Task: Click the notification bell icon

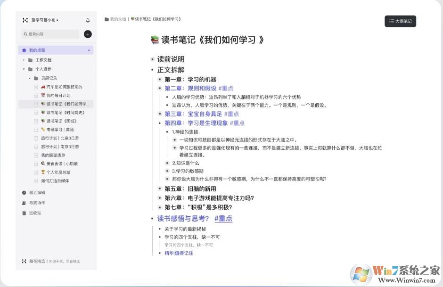Action: click(x=88, y=20)
